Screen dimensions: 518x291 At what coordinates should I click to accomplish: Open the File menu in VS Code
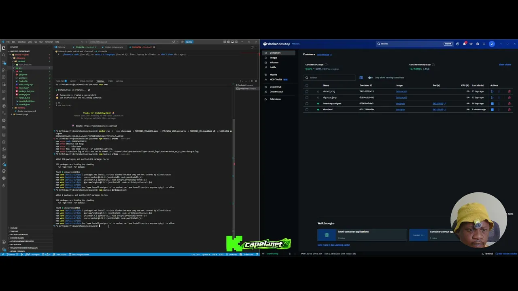point(8,42)
